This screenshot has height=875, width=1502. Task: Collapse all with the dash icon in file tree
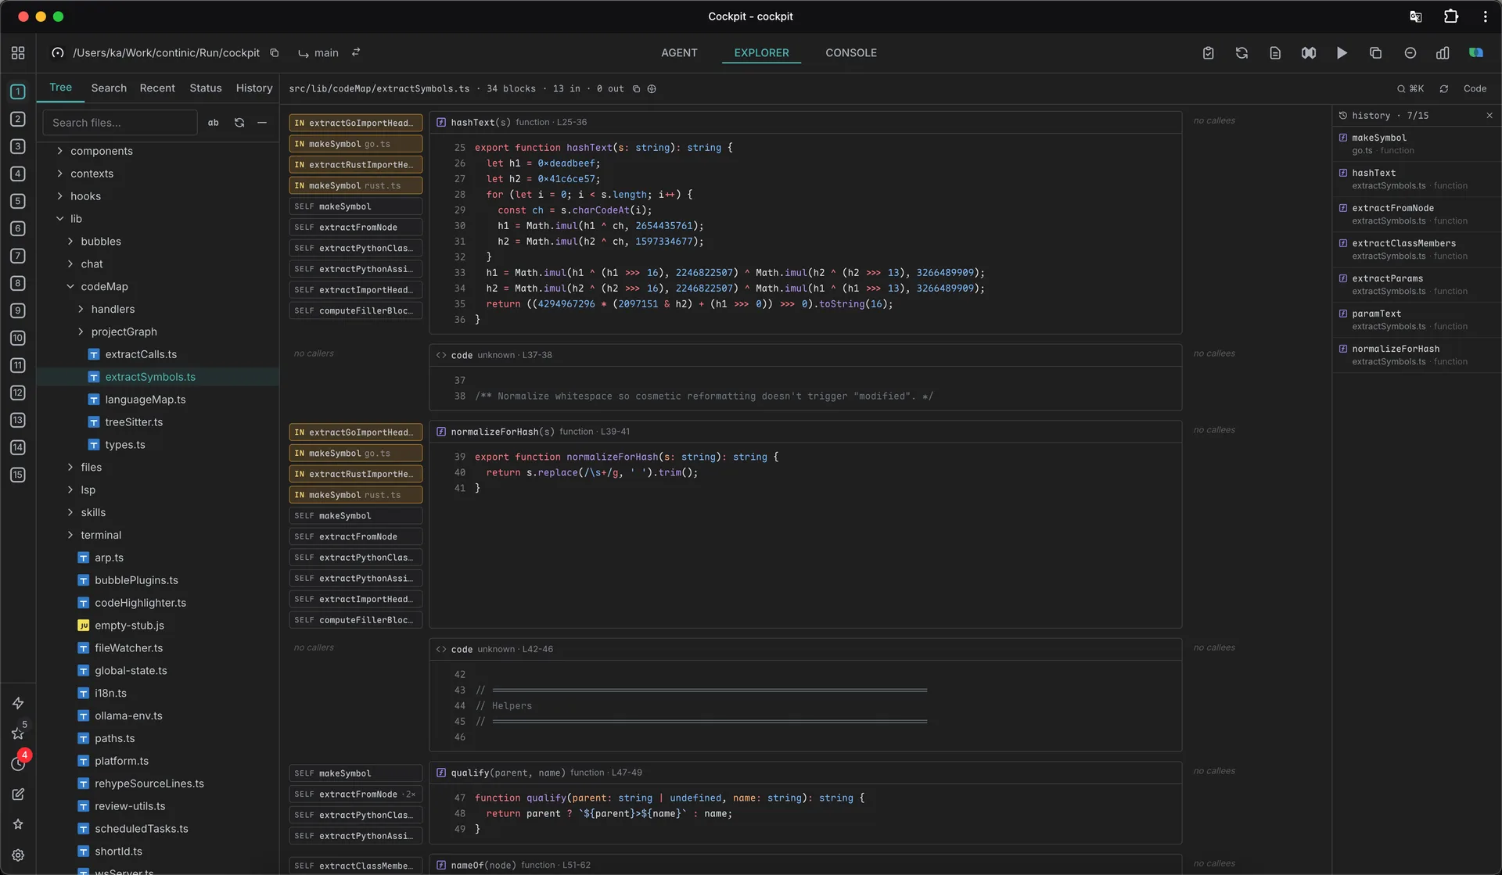point(262,123)
